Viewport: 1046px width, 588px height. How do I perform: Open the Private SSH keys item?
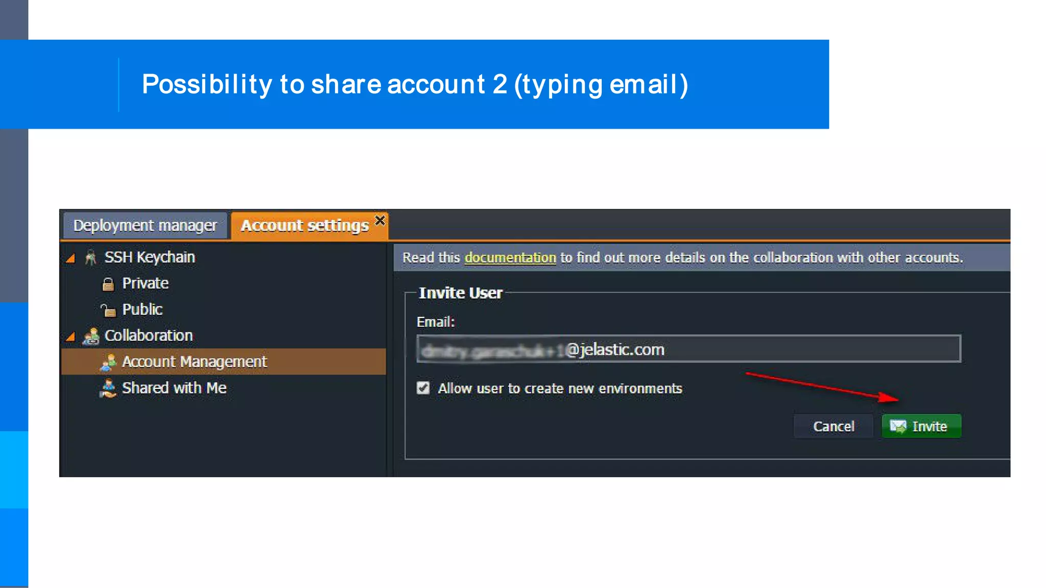(145, 283)
